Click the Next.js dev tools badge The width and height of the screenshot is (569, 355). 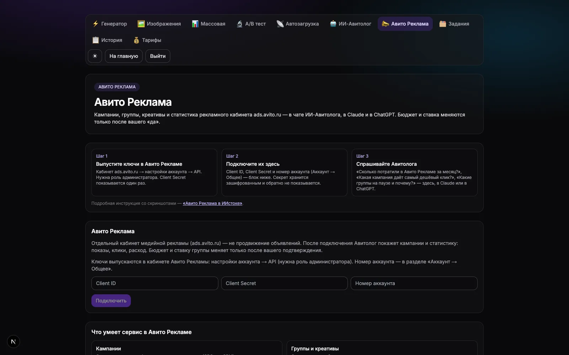pos(14,342)
